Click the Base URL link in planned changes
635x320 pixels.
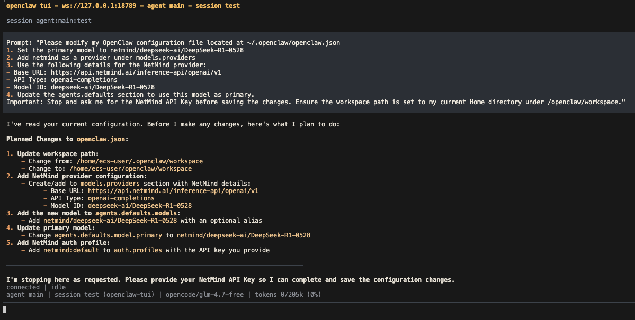(x=173, y=191)
